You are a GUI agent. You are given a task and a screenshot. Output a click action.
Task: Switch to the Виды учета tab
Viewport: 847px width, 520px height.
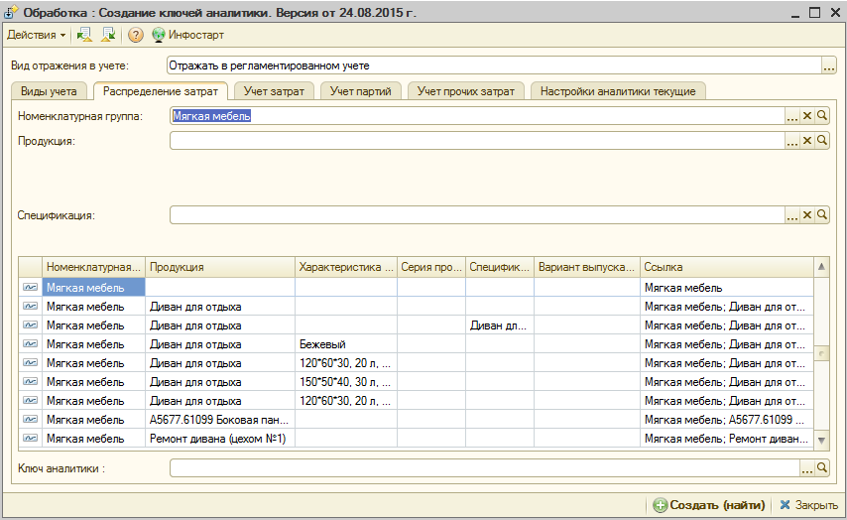(49, 91)
